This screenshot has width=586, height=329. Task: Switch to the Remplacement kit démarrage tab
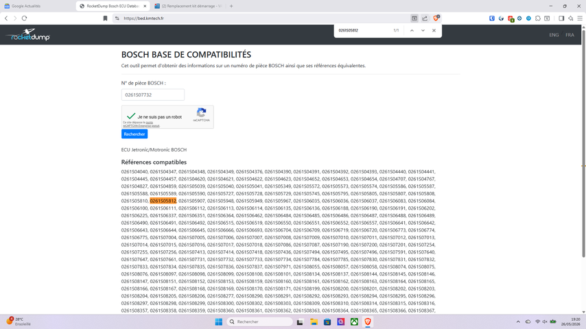click(x=189, y=6)
